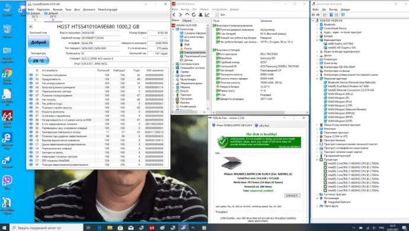
Task: Click the AIDA64 up-level arrow icon
Action: pyautogui.click(x=187, y=15)
